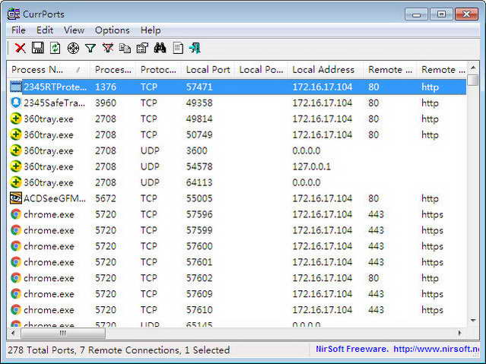Click the shield icon of the 2345SafeTra row

point(15,103)
